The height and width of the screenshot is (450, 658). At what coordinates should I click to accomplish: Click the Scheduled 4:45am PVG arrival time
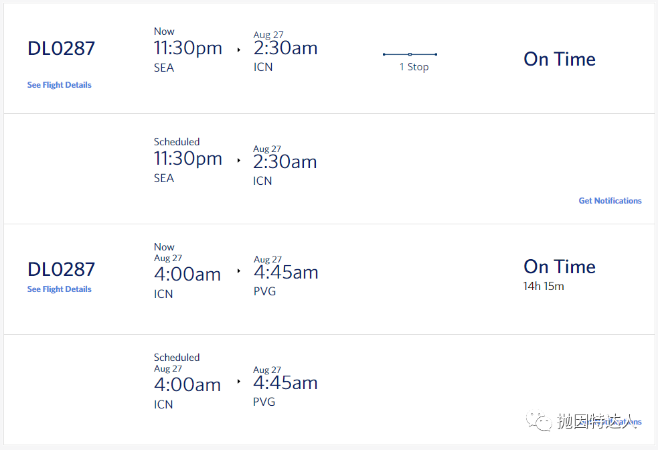pyautogui.click(x=285, y=383)
